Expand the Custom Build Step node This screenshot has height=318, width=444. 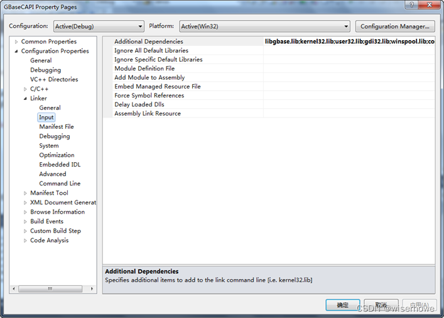[25, 231]
